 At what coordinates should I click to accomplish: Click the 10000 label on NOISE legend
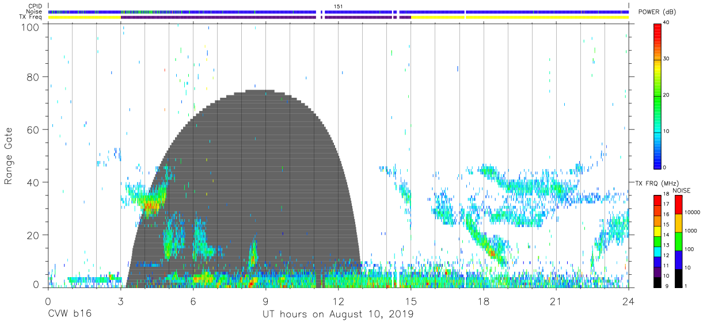click(691, 212)
